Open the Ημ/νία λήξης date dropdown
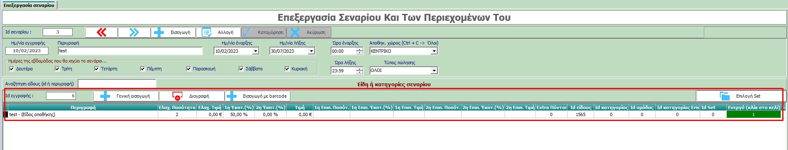This screenshot has width=788, height=150. point(311,51)
